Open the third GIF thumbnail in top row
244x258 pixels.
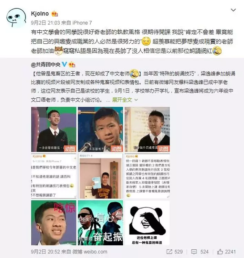[147, 129]
